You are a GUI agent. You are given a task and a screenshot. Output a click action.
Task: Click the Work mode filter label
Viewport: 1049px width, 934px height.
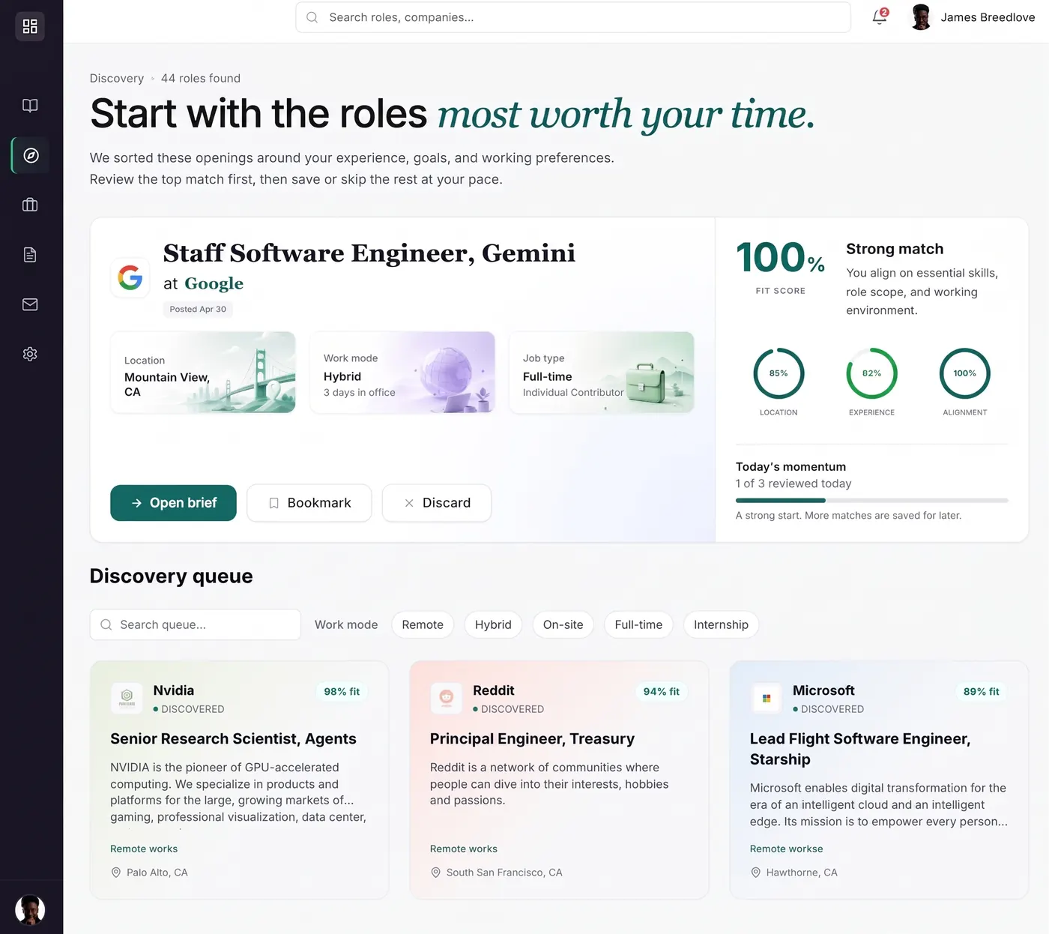pos(346,624)
